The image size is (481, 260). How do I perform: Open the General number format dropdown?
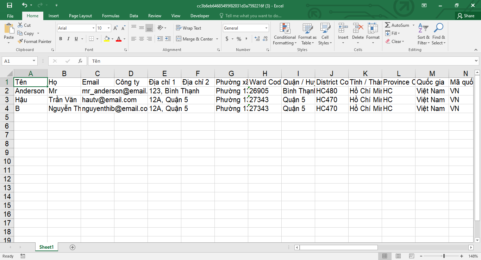pyautogui.click(x=266, y=28)
